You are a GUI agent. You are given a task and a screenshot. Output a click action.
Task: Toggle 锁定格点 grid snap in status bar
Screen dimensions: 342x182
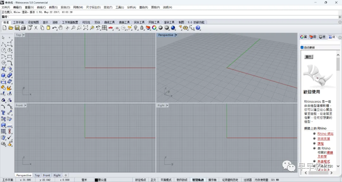(x=141, y=180)
